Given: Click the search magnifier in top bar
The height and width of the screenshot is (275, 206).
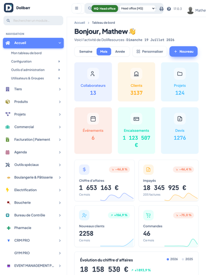Looking at the screenshot, I should pos(90,8).
